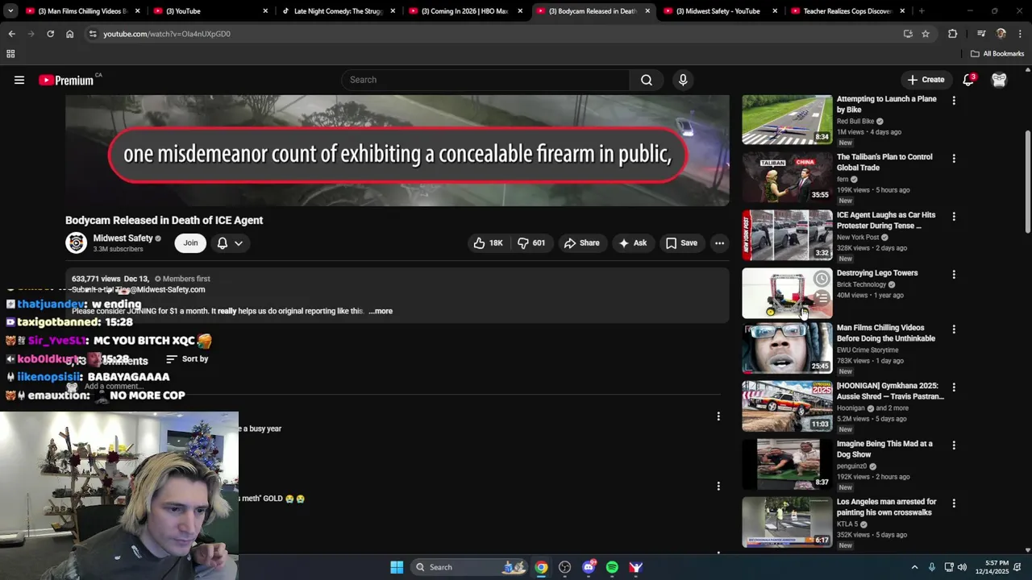Viewport: 1032px width, 580px height.
Task: Click Add a comment field
Action: (x=113, y=387)
